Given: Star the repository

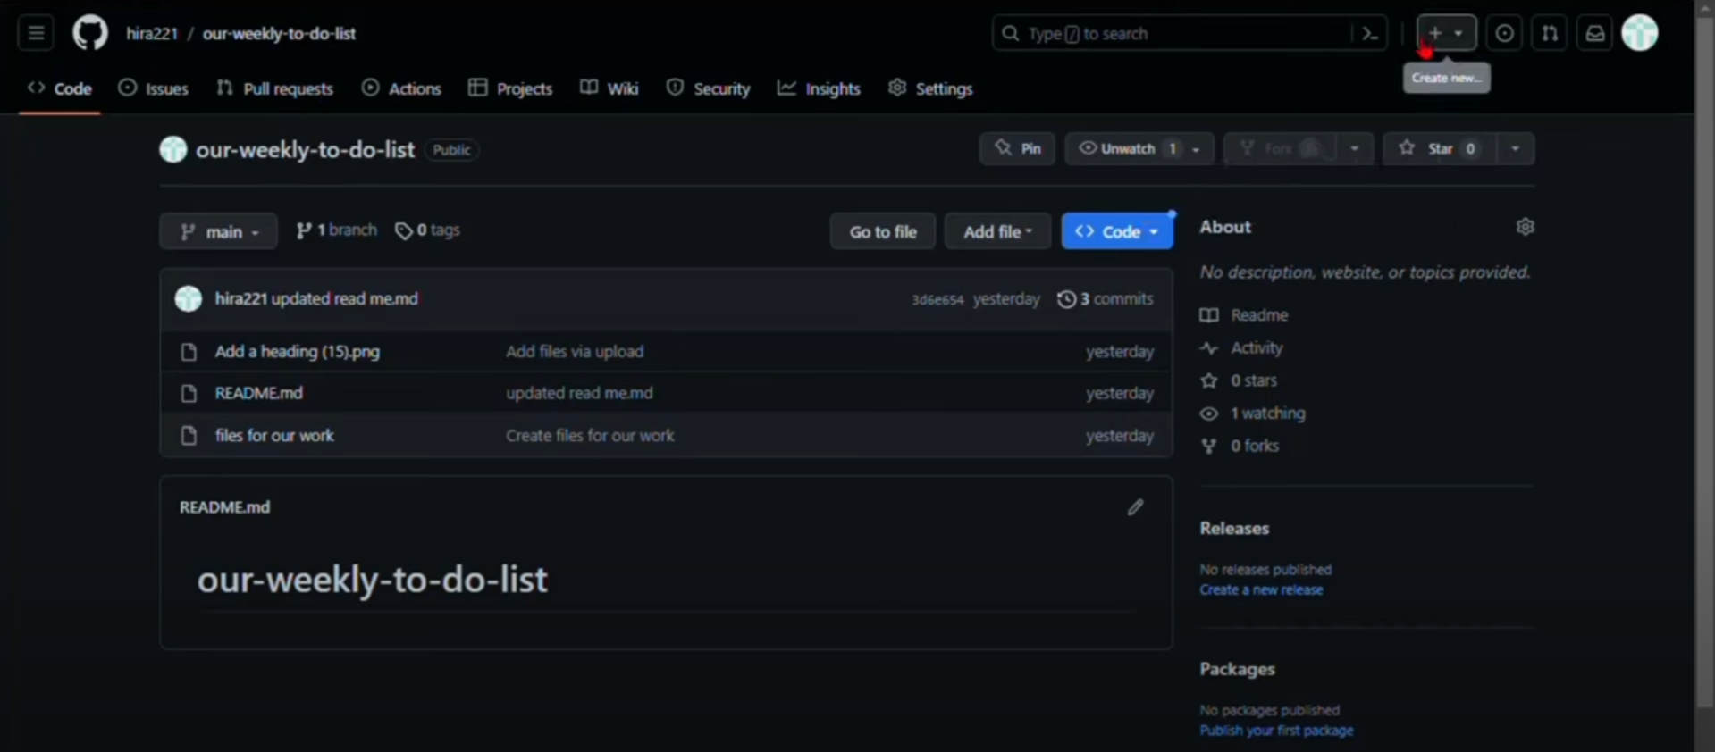Looking at the screenshot, I should (1440, 149).
